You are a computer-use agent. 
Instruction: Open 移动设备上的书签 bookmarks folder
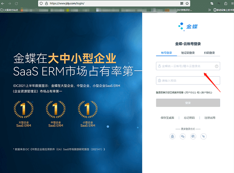pos(224,10)
